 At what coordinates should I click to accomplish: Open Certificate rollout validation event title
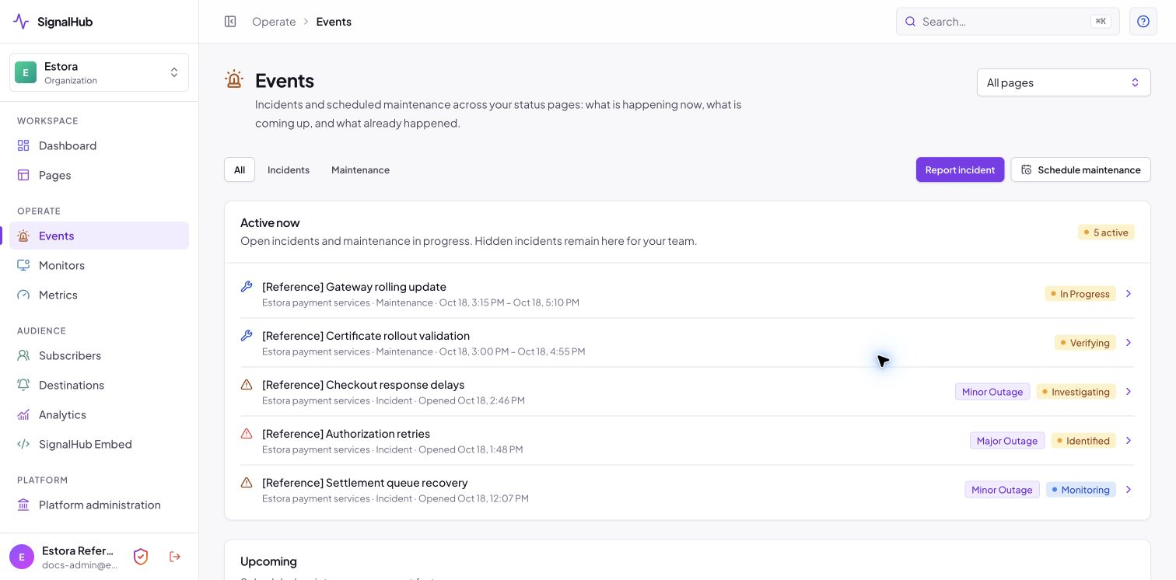click(x=366, y=336)
